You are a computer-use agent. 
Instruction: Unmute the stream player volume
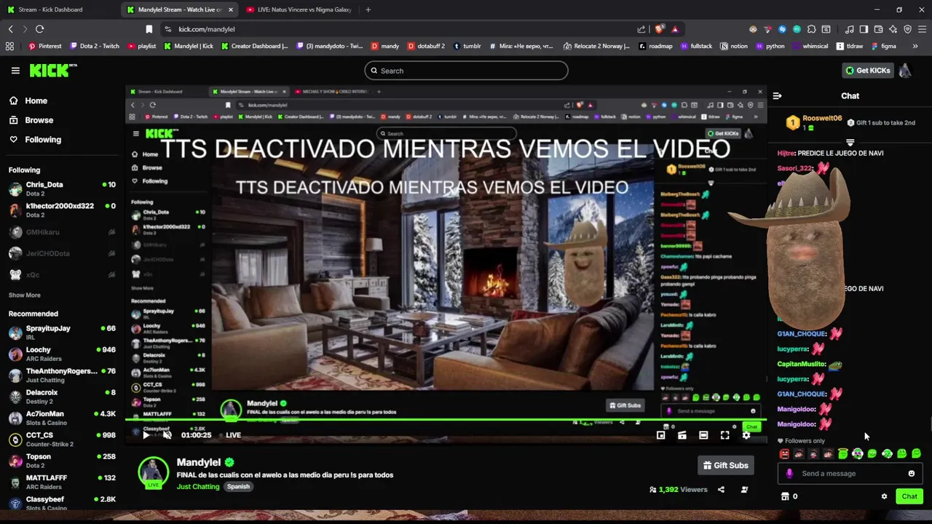(167, 435)
